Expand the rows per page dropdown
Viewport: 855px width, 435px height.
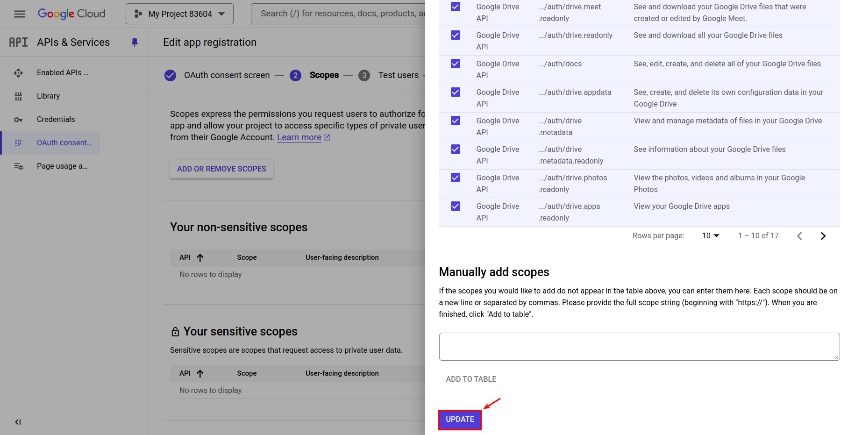710,235
